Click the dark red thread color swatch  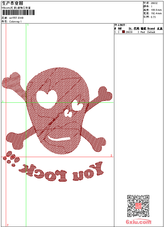123,32
